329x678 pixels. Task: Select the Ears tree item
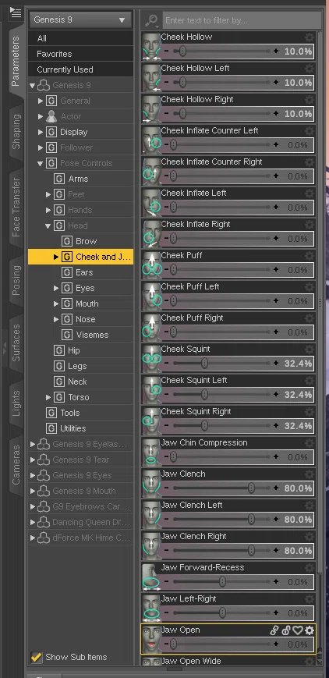(84, 272)
